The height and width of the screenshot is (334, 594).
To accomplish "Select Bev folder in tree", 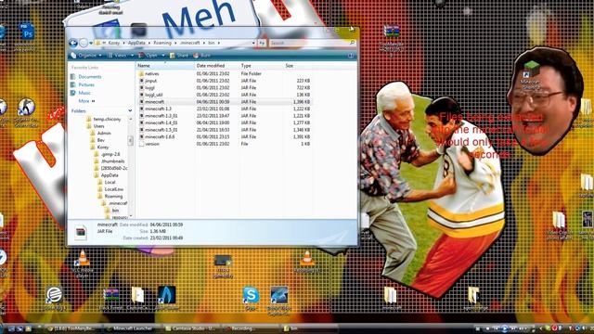I will pos(100,140).
